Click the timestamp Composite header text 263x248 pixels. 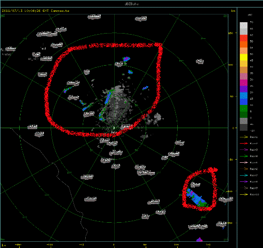[36, 11]
